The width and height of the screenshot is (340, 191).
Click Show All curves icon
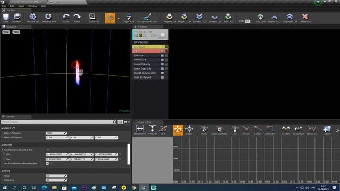312,130
